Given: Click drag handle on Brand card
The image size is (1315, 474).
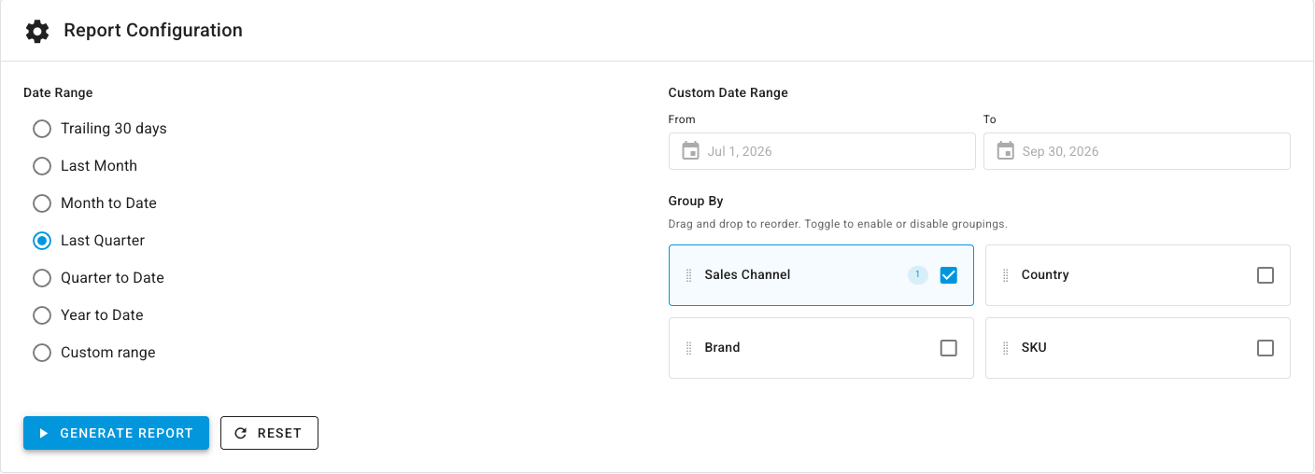Looking at the screenshot, I should [x=689, y=348].
